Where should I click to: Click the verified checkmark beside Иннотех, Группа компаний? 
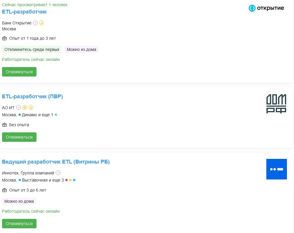pyautogui.click(x=58, y=173)
